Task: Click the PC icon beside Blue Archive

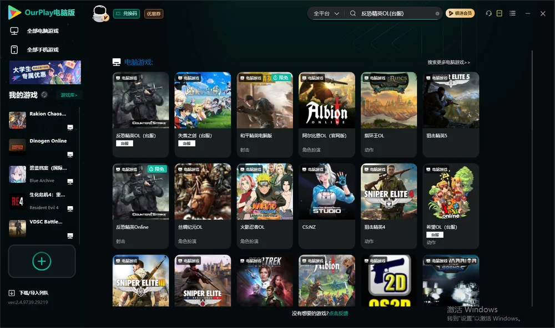Action: coord(70,181)
